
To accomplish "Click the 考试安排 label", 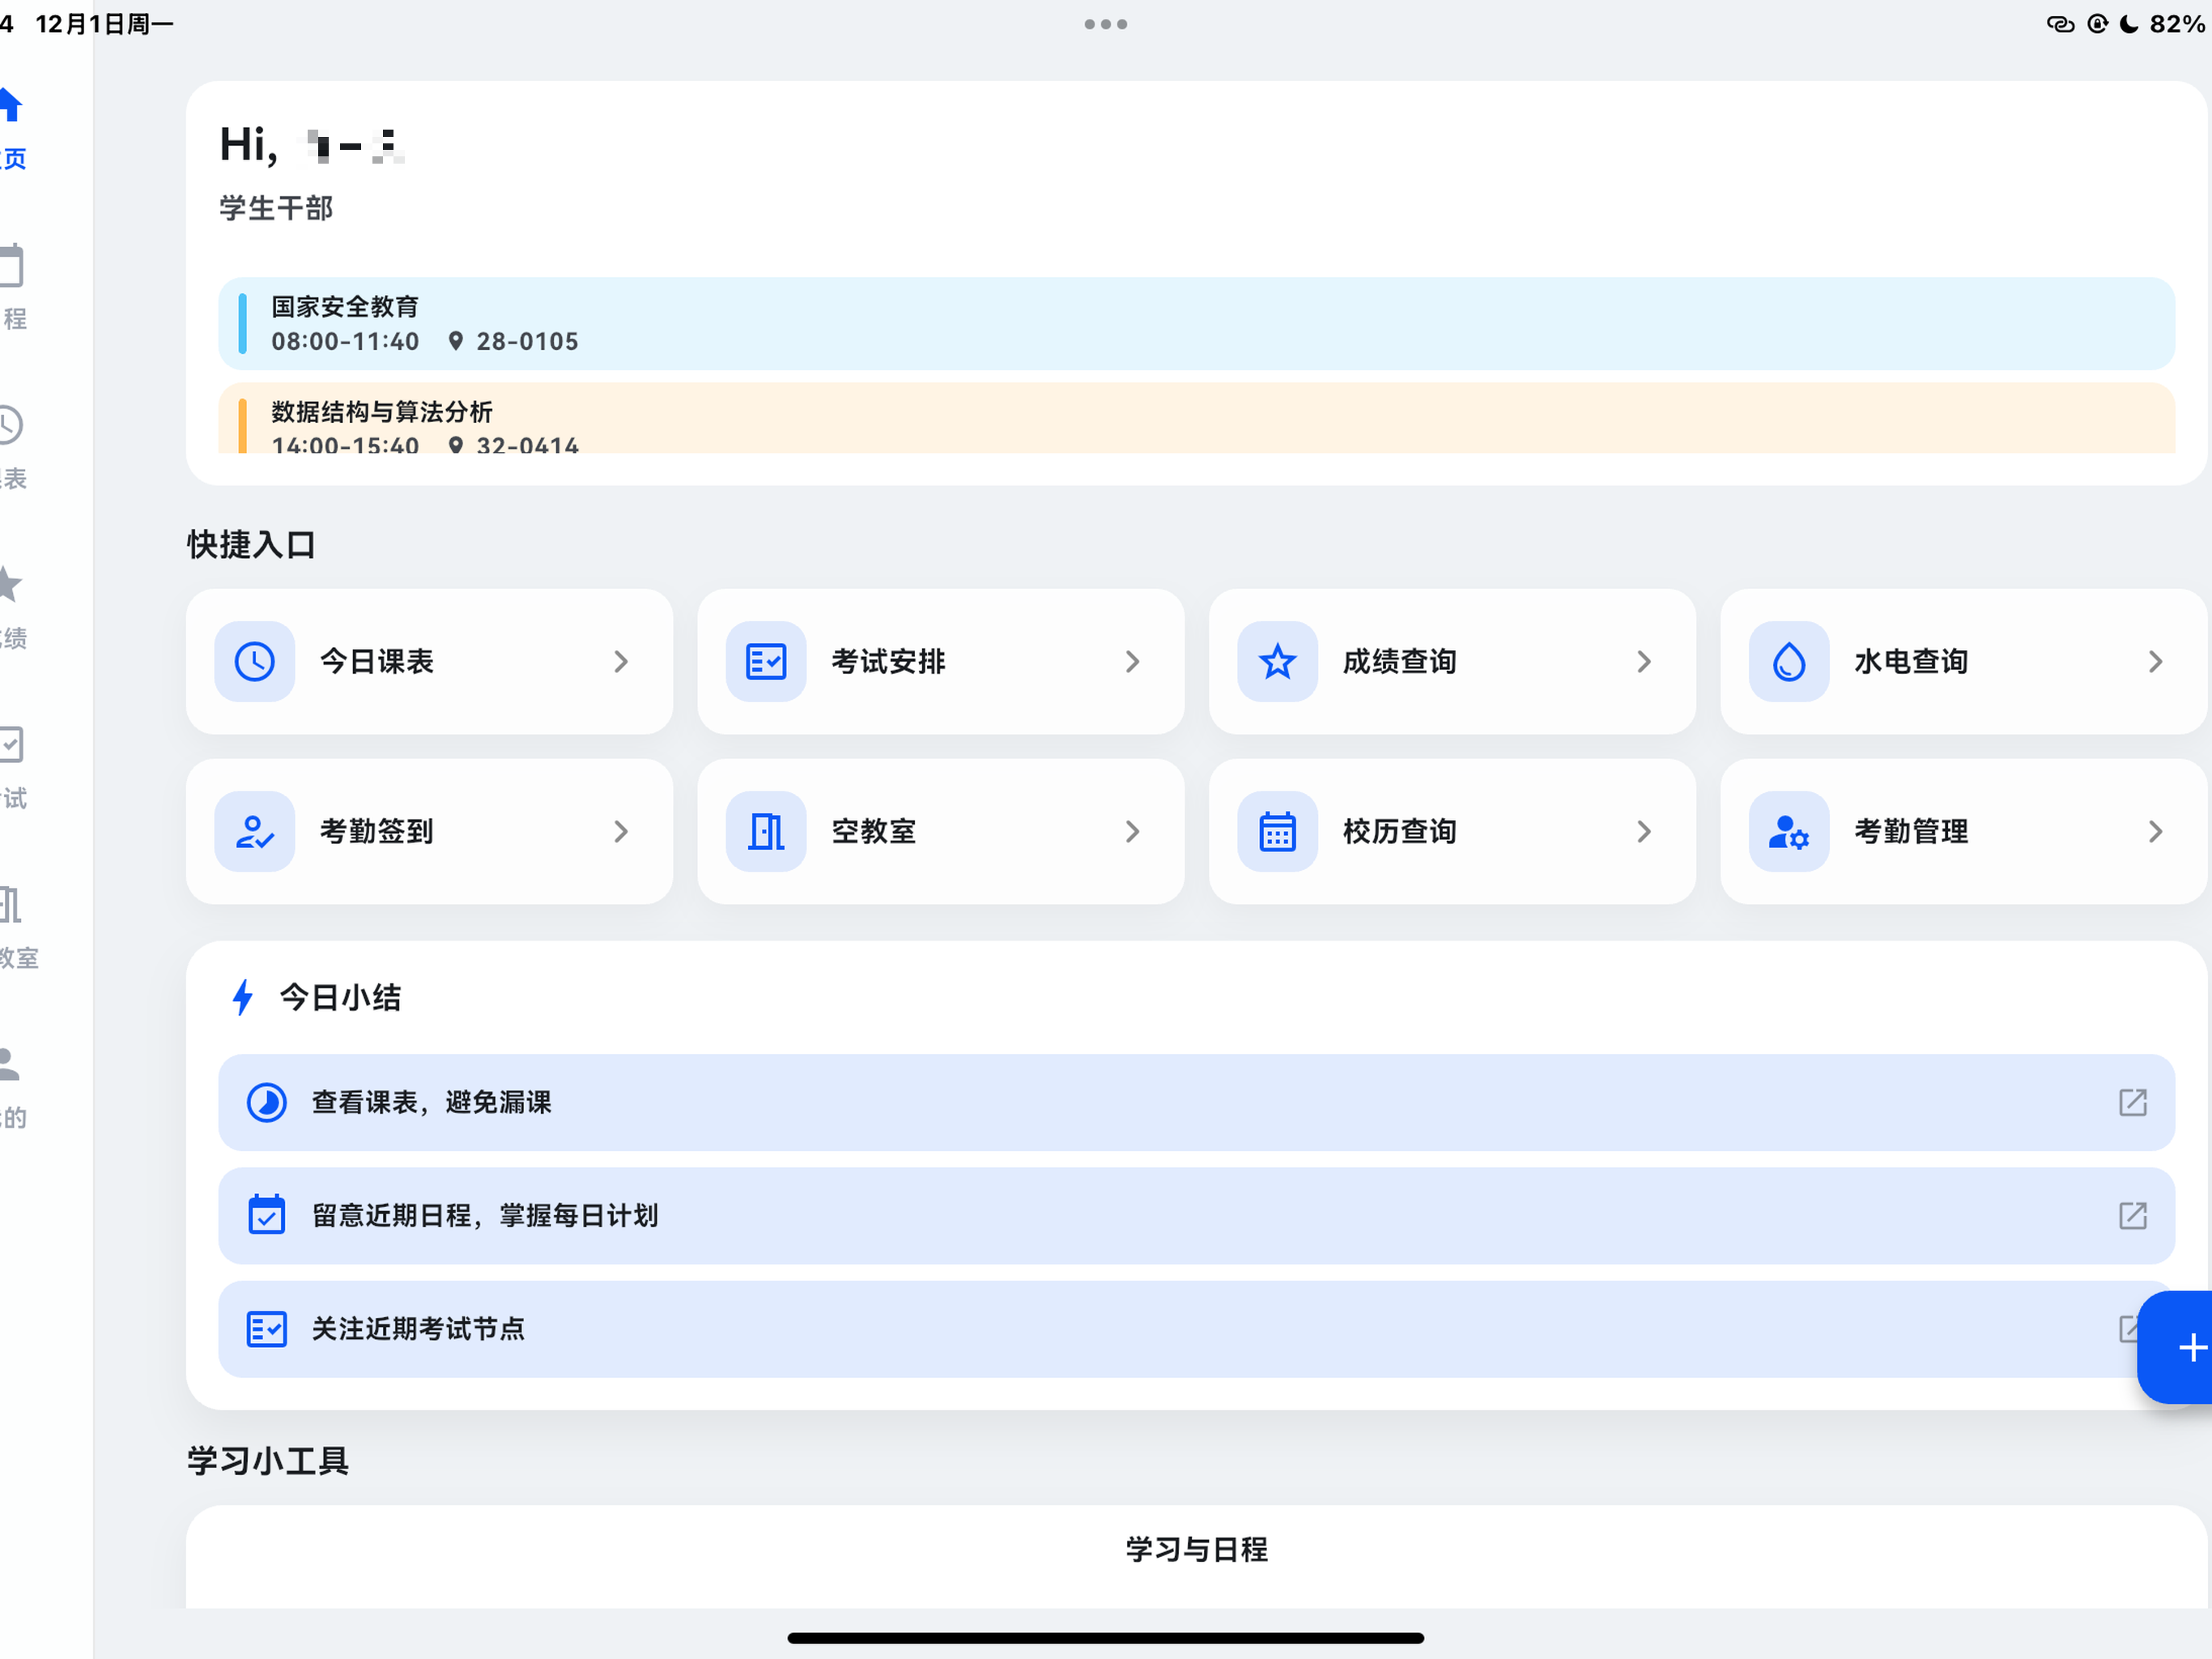I will [888, 661].
